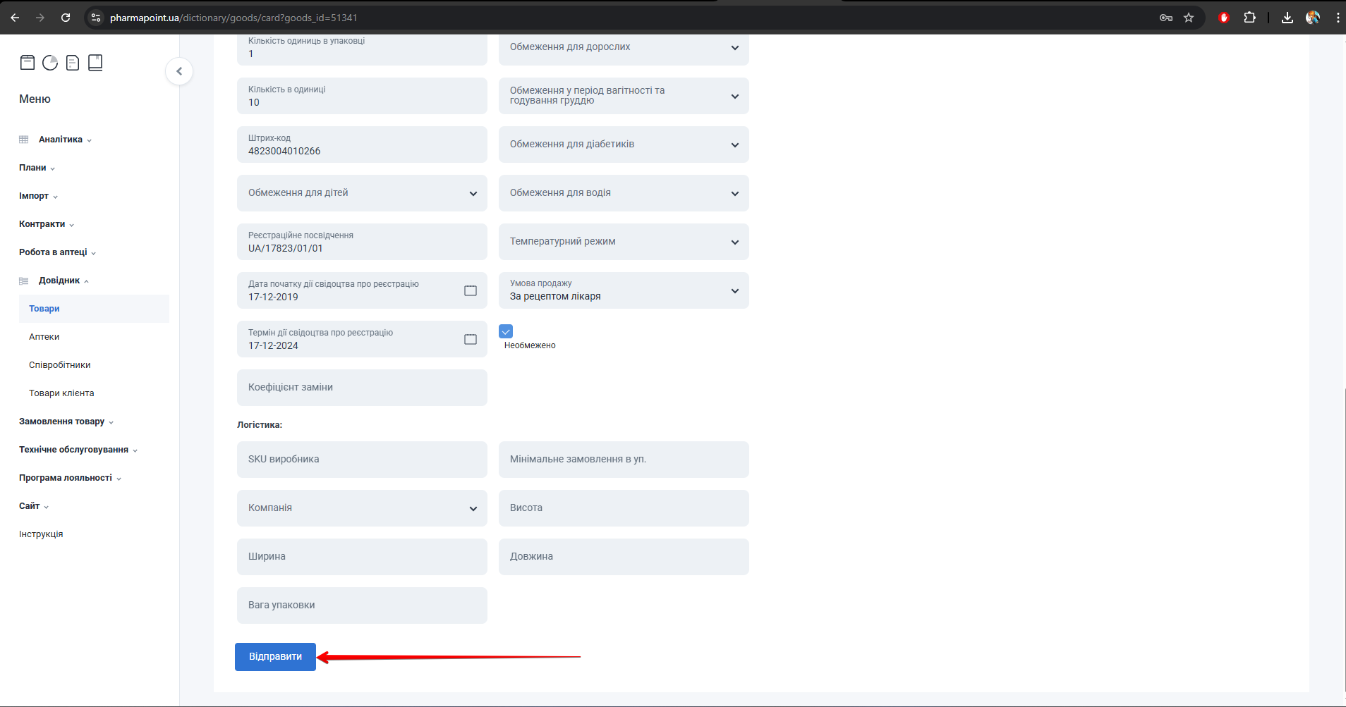The image size is (1346, 707).
Task: Click the box/archive icon in sidebar
Action: coord(28,63)
